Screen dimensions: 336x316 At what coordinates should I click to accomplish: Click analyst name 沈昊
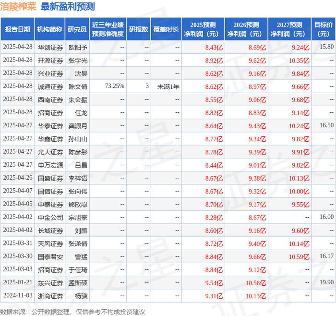pyautogui.click(x=81, y=73)
